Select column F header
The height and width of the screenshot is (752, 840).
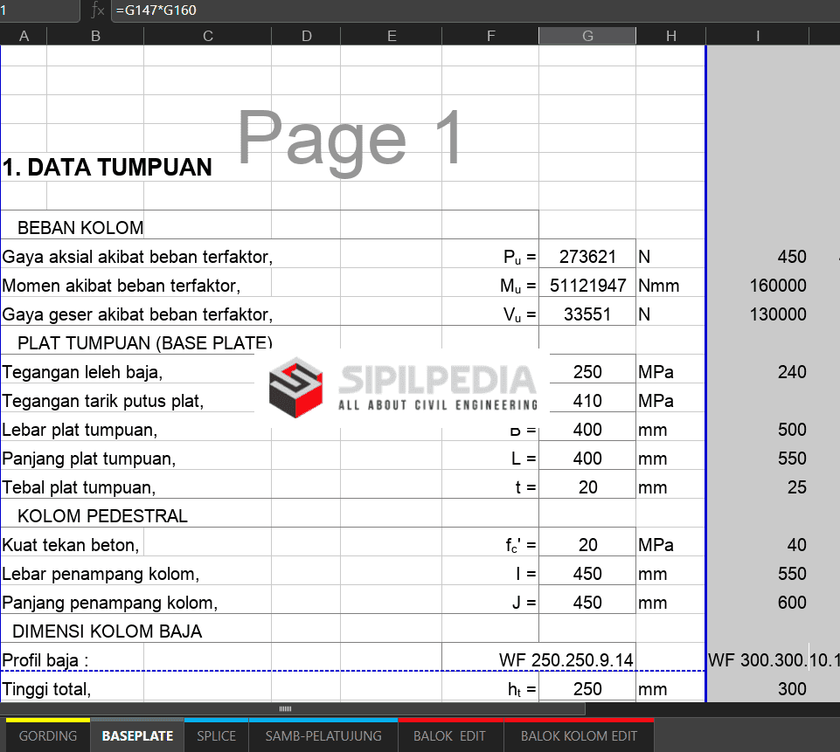490,36
